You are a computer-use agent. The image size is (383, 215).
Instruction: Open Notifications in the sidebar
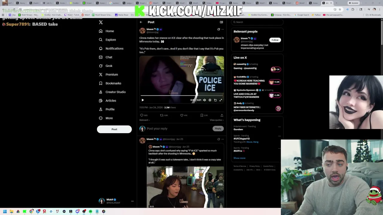coord(111,48)
